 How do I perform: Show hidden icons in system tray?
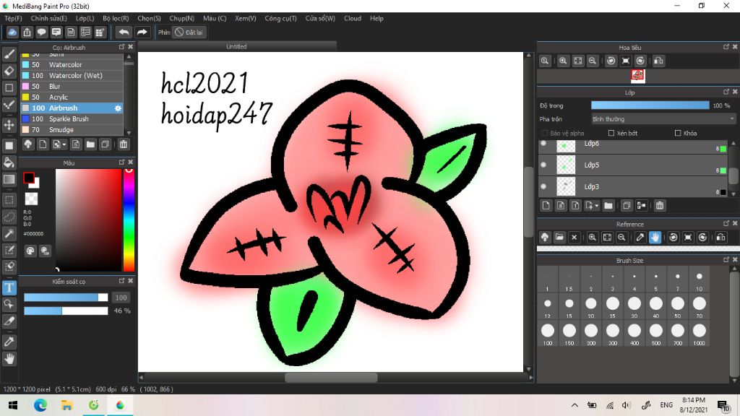pos(575,405)
